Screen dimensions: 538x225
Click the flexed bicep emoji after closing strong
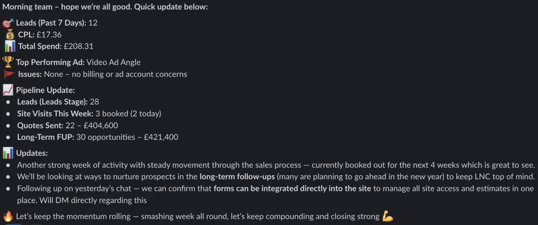[388, 216]
